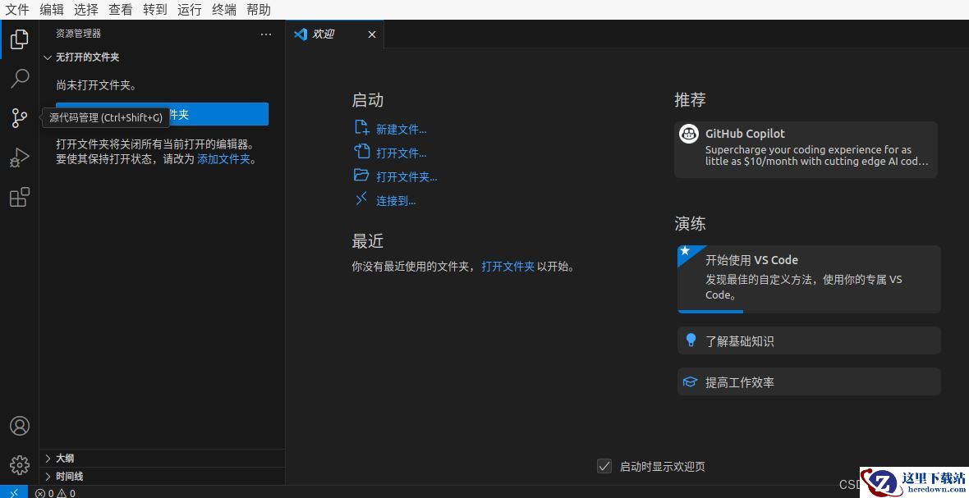The width and height of the screenshot is (969, 498).
Task: Click the 尚未打开文件夹。 text
Action: tap(96, 85)
